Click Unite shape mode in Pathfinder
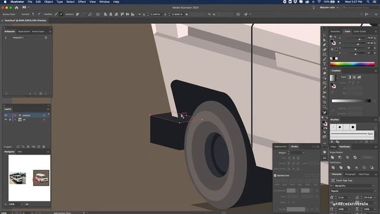This screenshot has width=380, height=214. pyautogui.click(x=332, y=158)
